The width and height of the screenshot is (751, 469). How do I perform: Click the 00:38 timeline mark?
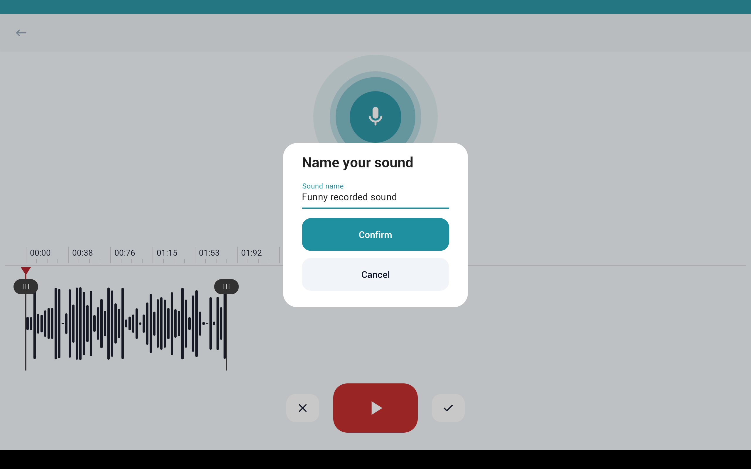82,253
